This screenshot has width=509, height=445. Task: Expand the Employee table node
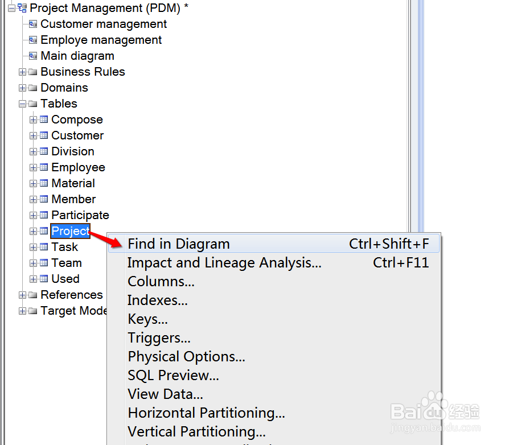(x=33, y=167)
